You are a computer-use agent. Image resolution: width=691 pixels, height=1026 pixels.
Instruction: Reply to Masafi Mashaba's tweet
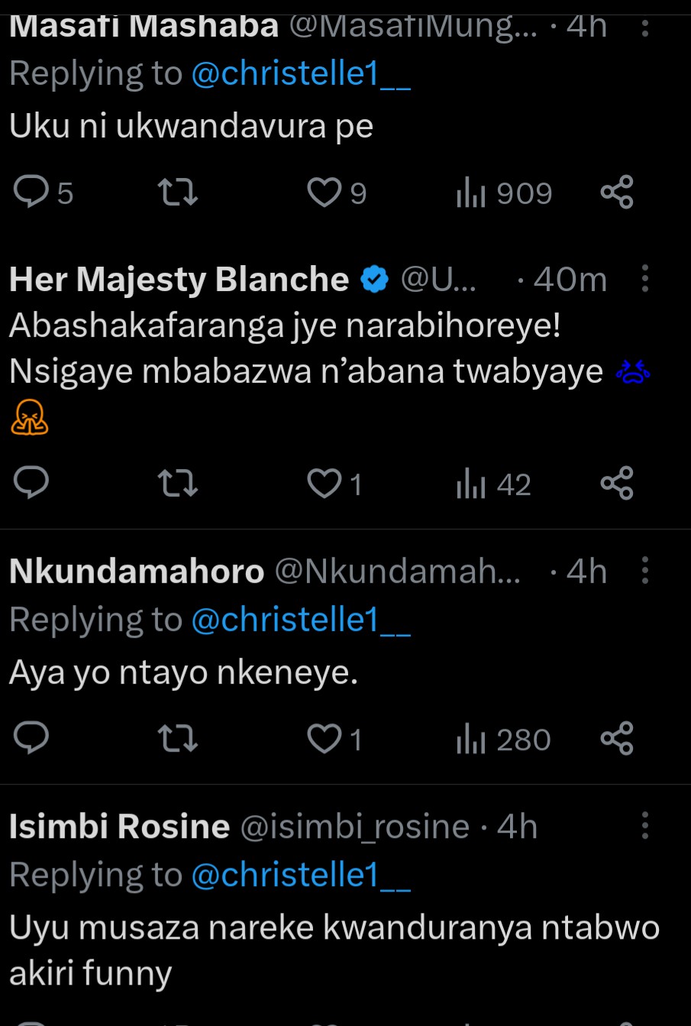(32, 192)
